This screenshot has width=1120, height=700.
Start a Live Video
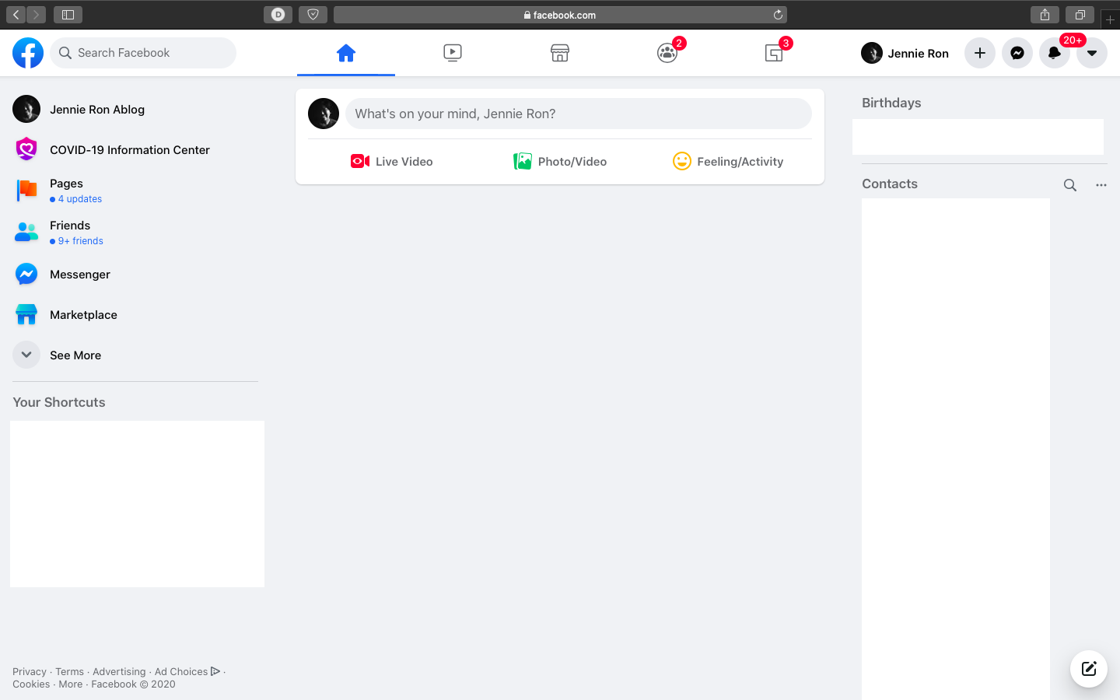392,161
